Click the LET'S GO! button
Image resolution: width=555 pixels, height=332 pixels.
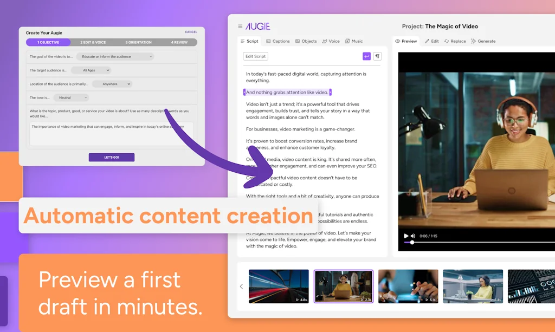click(x=112, y=158)
